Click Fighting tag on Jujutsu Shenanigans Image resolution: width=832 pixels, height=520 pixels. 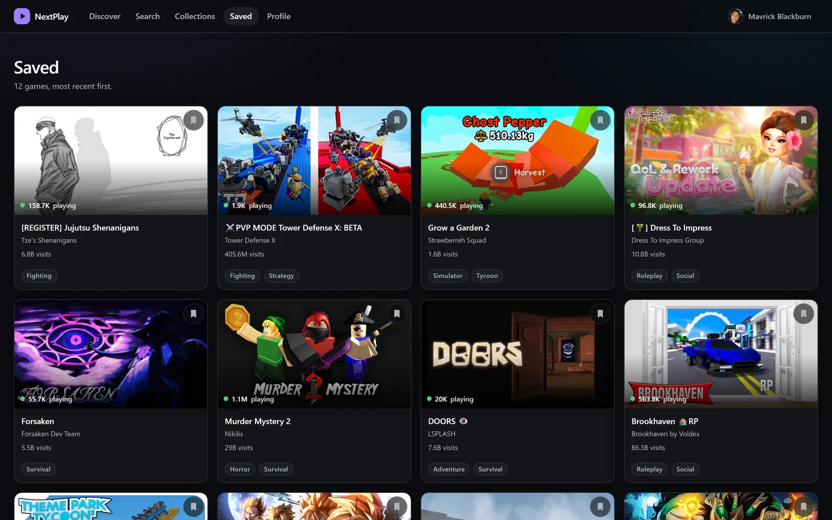pos(39,276)
